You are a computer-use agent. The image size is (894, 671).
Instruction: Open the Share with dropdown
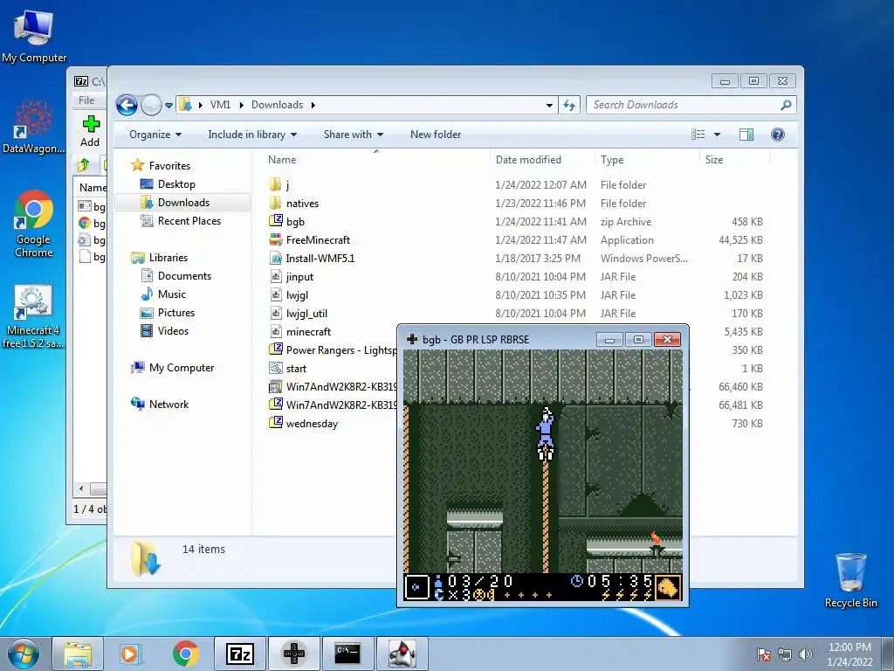(354, 135)
